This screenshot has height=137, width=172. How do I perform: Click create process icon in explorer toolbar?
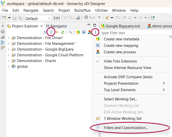tap(90, 32)
